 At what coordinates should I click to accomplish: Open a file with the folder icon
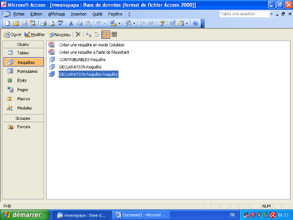tap(16, 23)
